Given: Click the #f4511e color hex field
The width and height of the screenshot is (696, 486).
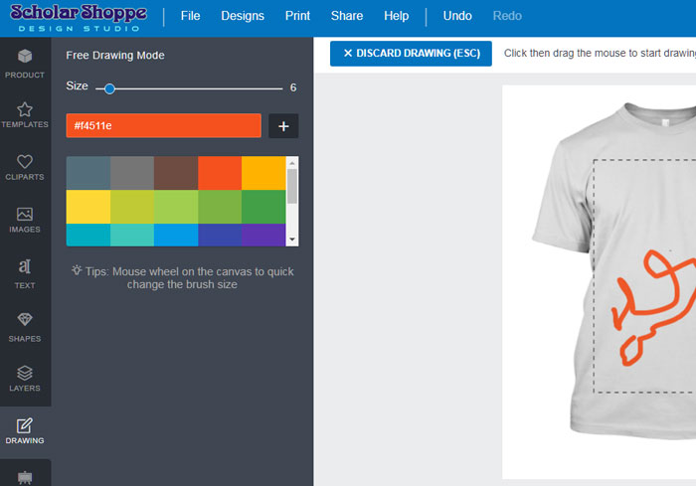Looking at the screenshot, I should click(x=164, y=125).
